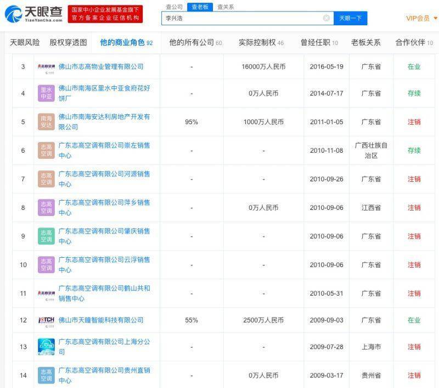Click the purple 里水中亚 company icon

click(x=46, y=93)
